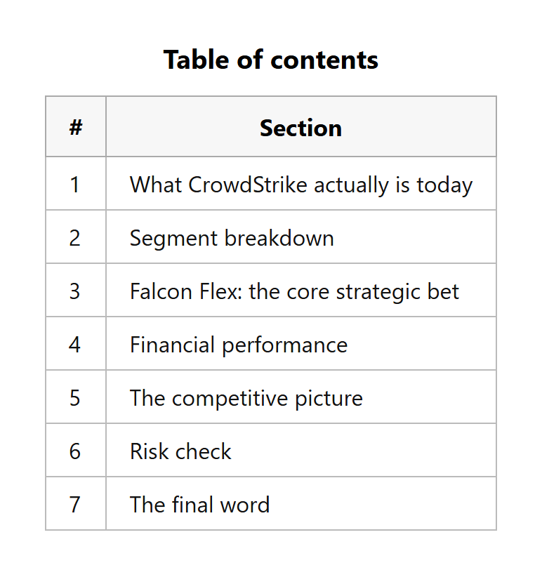Open 'The competitive picture' entry

point(246,399)
